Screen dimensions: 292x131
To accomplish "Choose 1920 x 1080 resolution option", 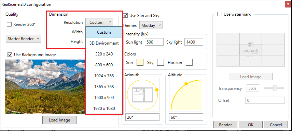I will (x=104, y=108).
